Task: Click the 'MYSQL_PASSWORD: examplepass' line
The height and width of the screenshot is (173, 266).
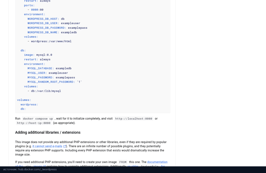Action: click(51, 77)
